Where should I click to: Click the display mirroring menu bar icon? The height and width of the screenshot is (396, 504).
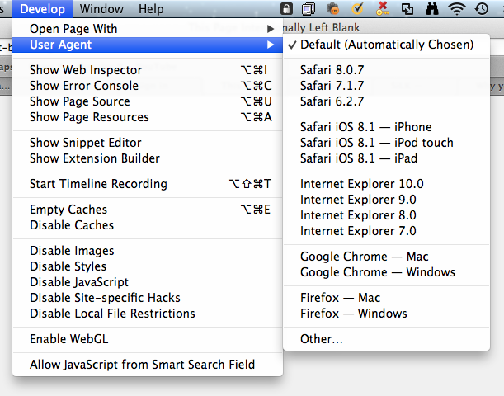pyautogui.click(x=309, y=9)
